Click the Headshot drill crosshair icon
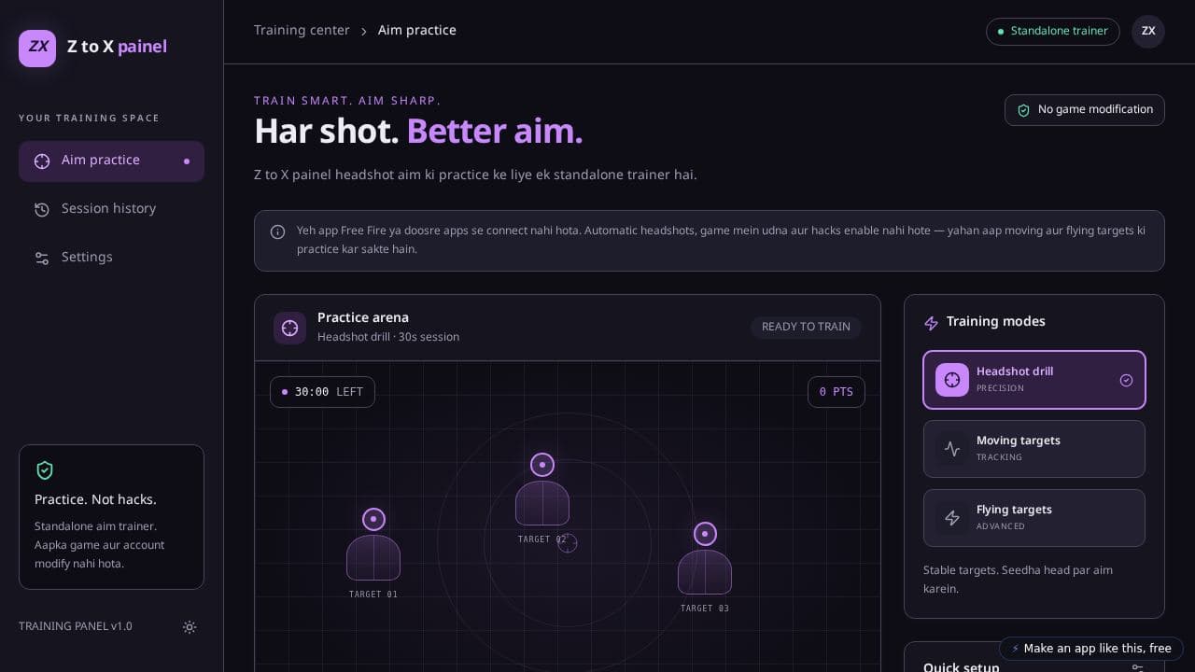This screenshot has width=1195, height=672. point(952,380)
